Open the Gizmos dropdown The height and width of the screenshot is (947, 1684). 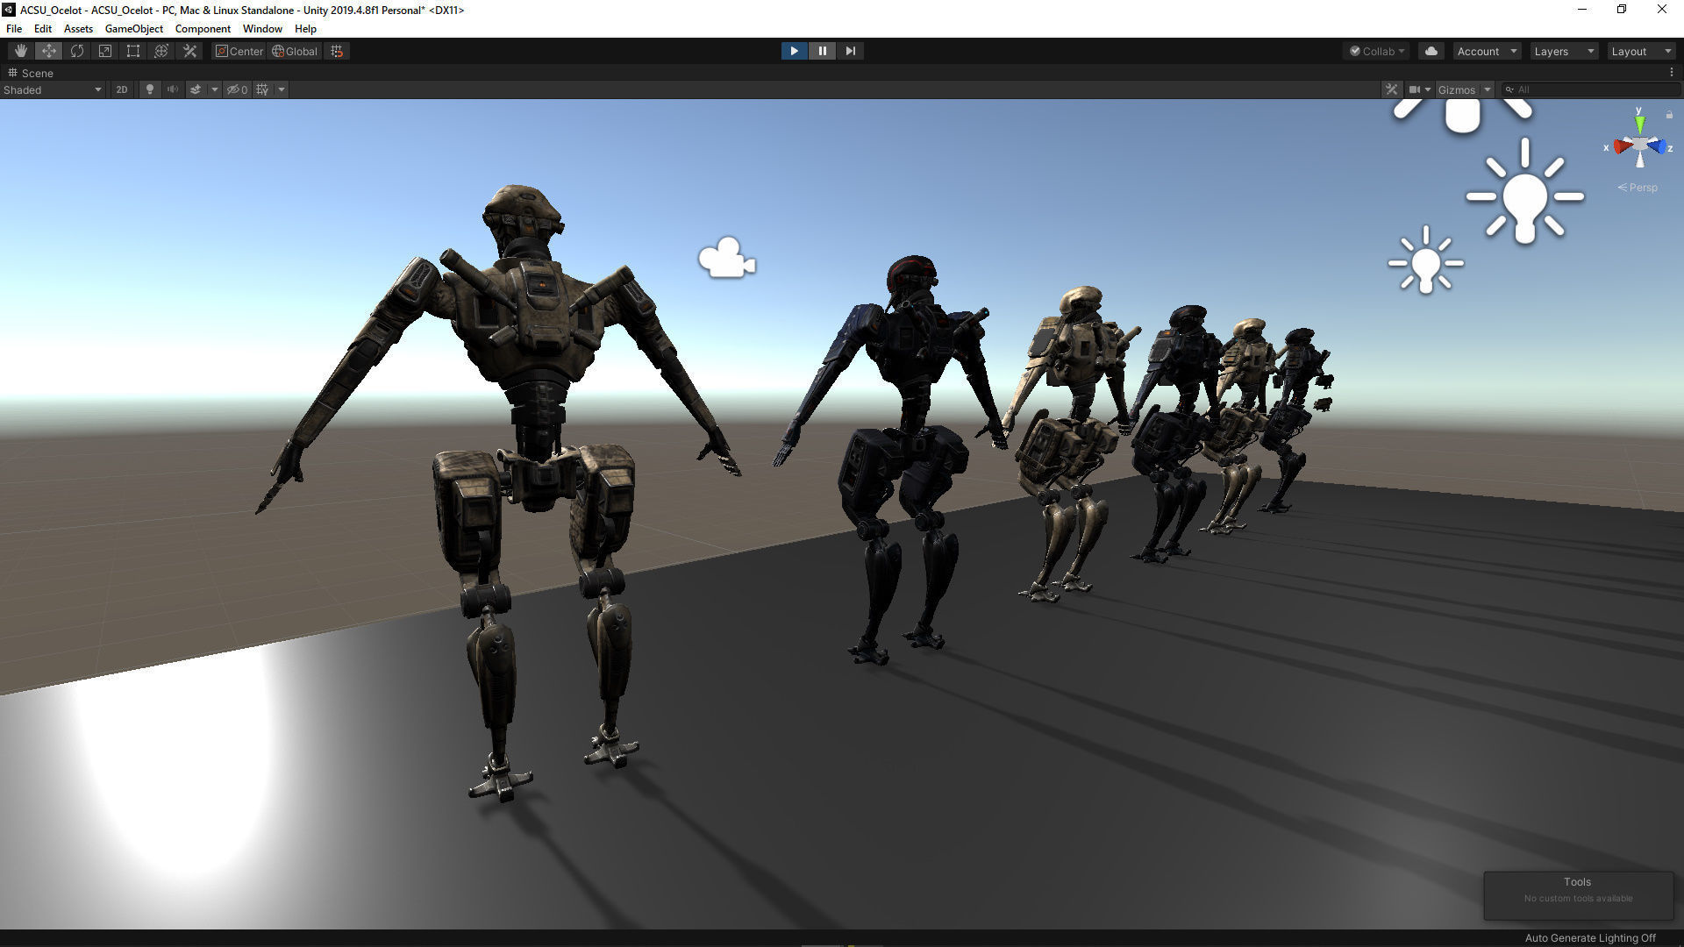point(1464,89)
